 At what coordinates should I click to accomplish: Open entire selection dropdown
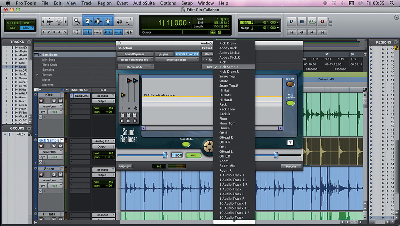pos(177,60)
